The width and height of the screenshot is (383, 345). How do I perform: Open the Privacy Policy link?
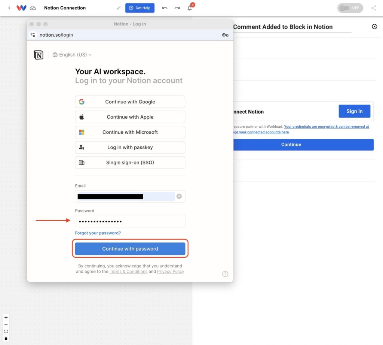171,271
